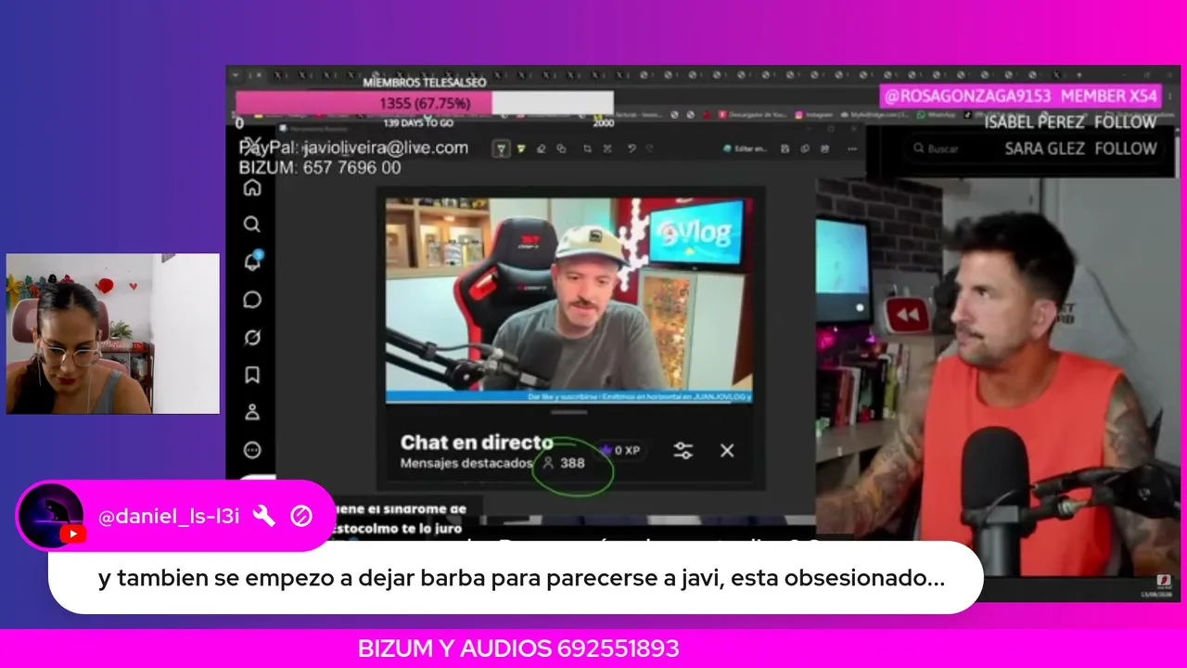Open the Grok icon in X sidebar
The image size is (1187, 668).
tap(252, 338)
